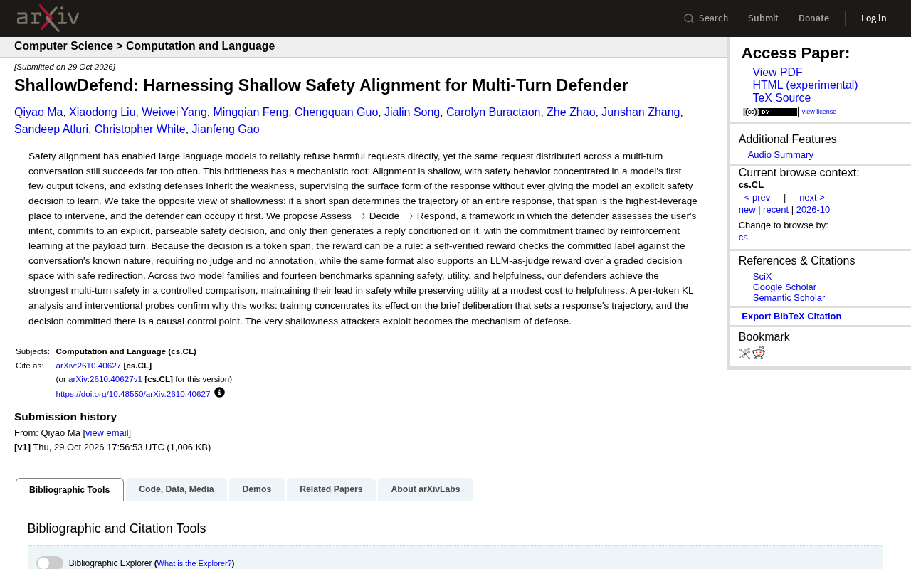This screenshot has height=569, width=911.
Task: Go to next paper with next link
Action: [x=812, y=198]
